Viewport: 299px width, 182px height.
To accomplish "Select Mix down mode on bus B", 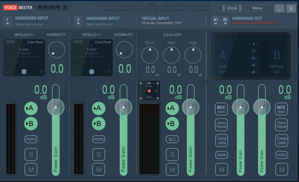I will 281,109.
